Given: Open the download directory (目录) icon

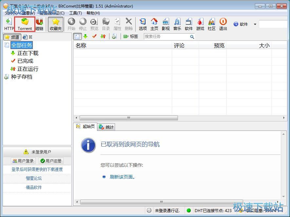Looking at the screenshot, I should (x=106, y=24).
